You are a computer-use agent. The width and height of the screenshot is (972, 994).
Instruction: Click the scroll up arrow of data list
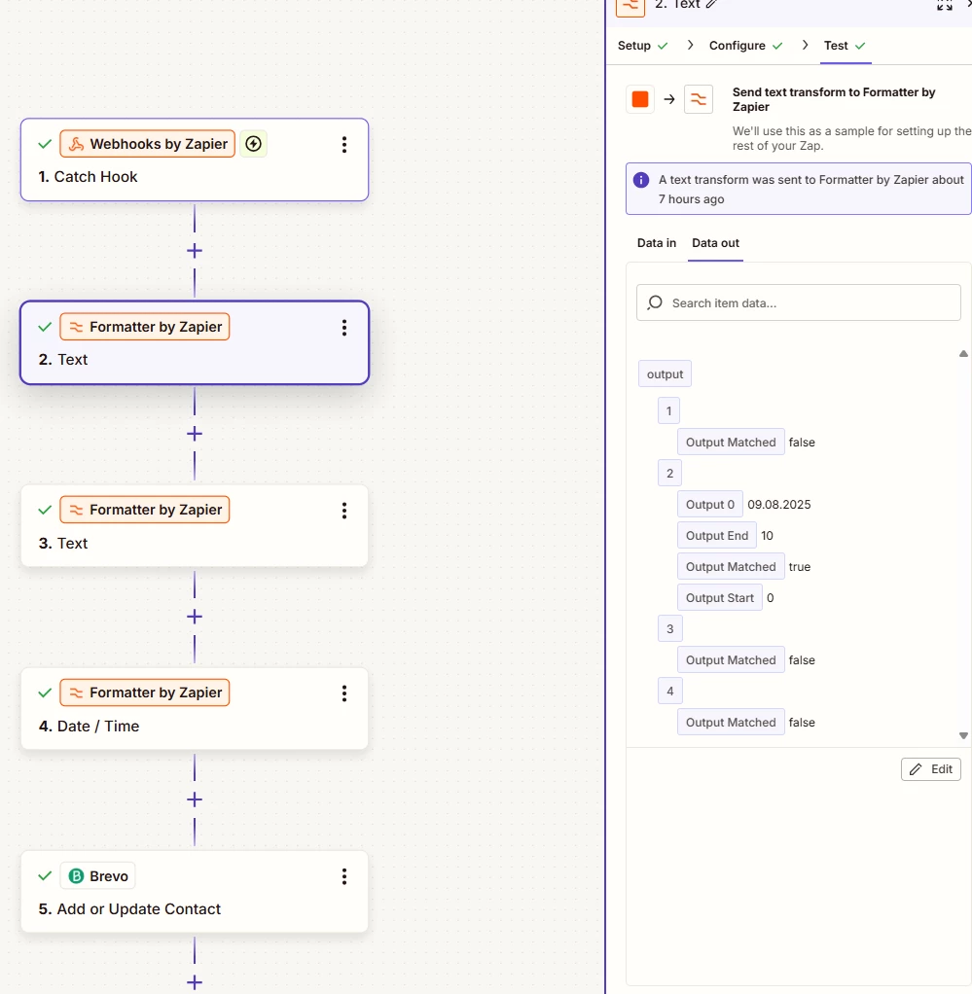pos(963,354)
